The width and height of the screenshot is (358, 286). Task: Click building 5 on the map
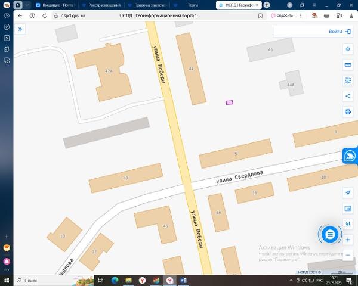pos(236,154)
